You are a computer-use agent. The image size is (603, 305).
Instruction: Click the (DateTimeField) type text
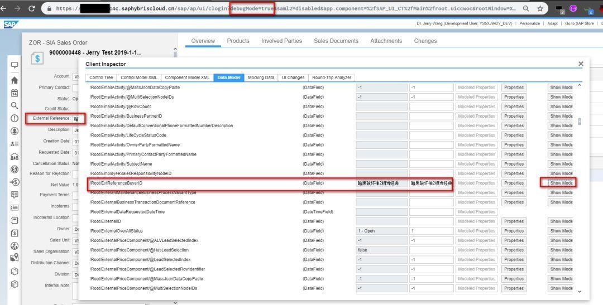[x=318, y=212]
